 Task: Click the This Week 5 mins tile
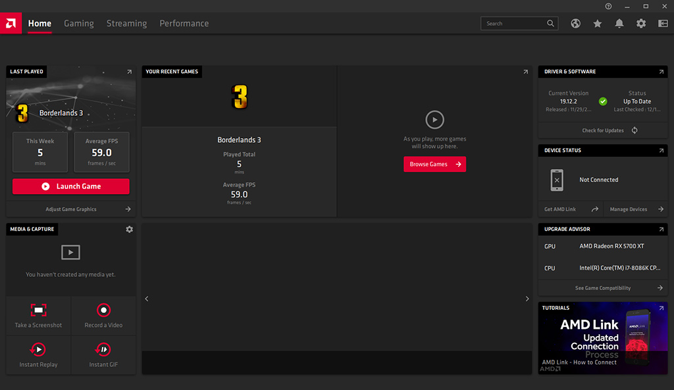click(40, 152)
